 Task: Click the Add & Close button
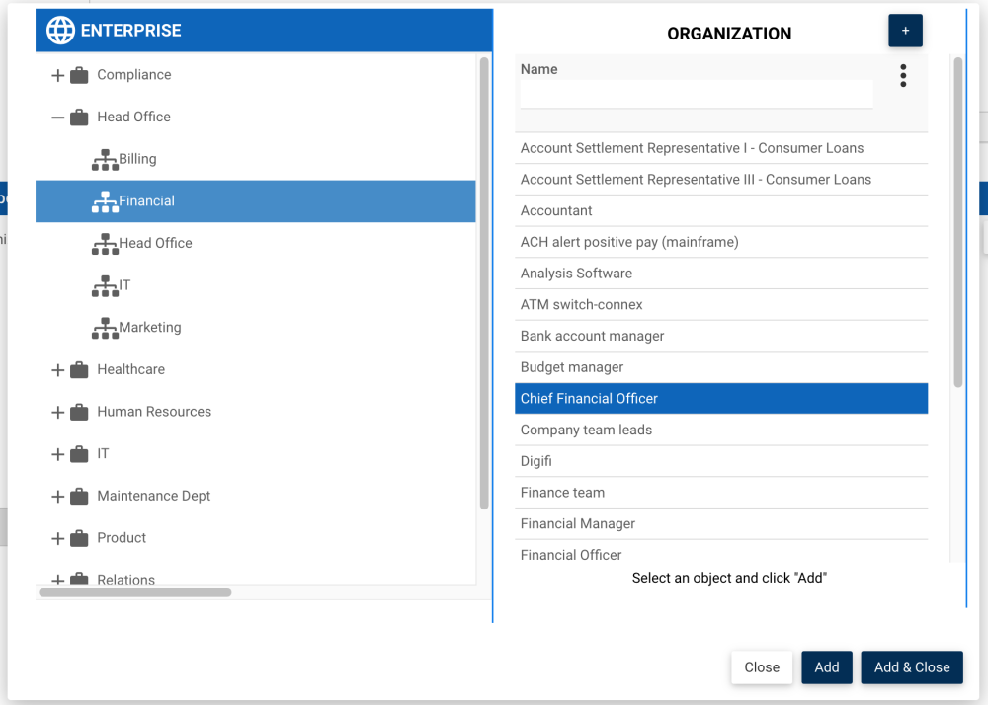click(x=912, y=667)
